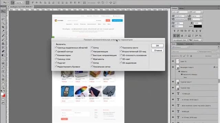The image size is (220, 123).
Task: Uncheck 'Комментарии' checkbox
Action: pos(56,55)
